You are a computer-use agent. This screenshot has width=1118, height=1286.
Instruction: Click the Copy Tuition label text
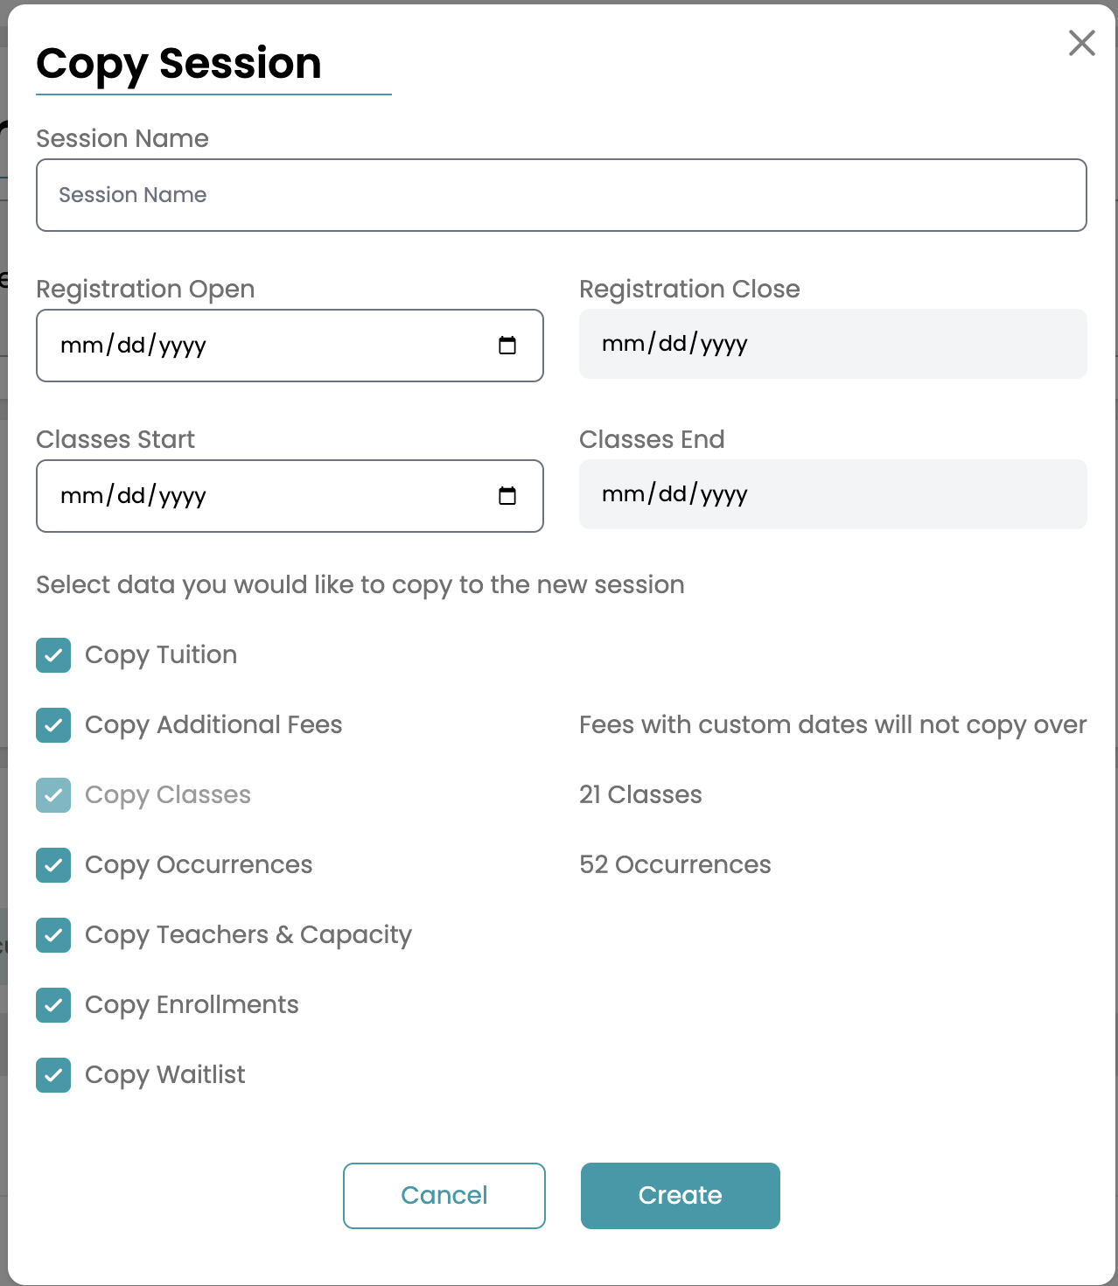click(161, 655)
